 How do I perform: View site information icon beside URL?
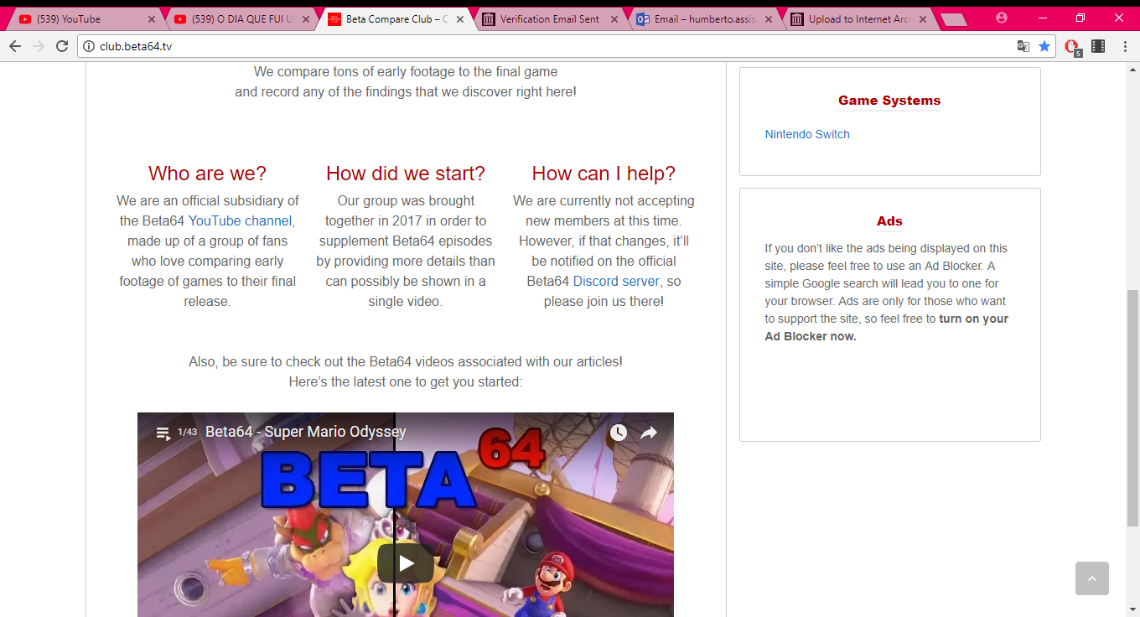[89, 46]
